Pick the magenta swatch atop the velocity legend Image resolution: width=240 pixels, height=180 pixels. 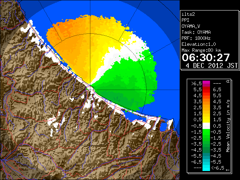point(206,84)
